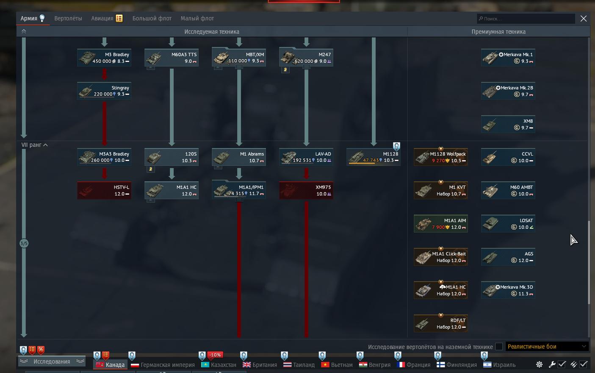Select the LOSAT premium vehicle
This screenshot has height=373, width=595.
pos(508,224)
